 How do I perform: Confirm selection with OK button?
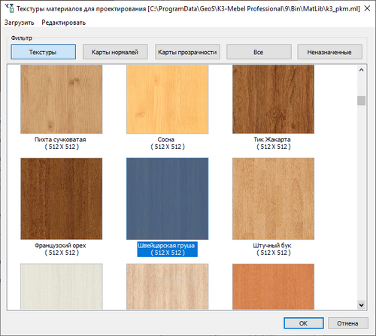[304, 323]
